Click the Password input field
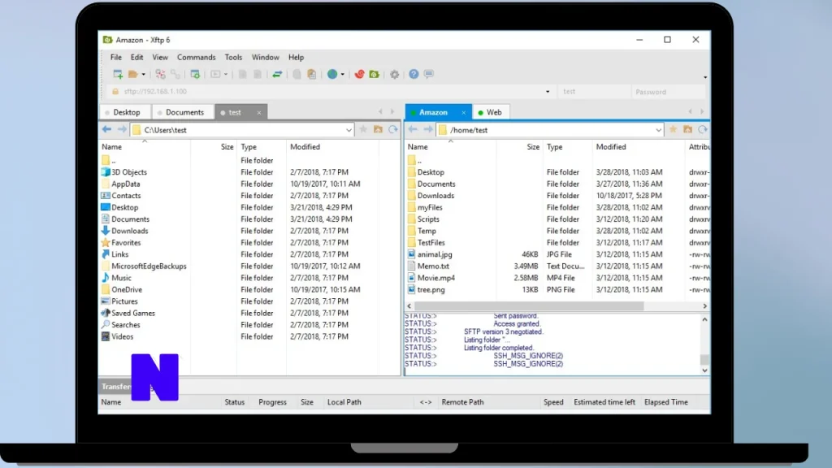832x468 pixels. [669, 92]
